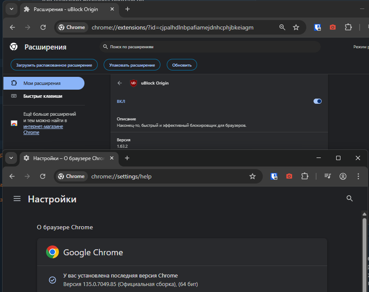Screen dimensions: 369x292
Task: Open the profile avatar icon
Action: tap(343, 176)
